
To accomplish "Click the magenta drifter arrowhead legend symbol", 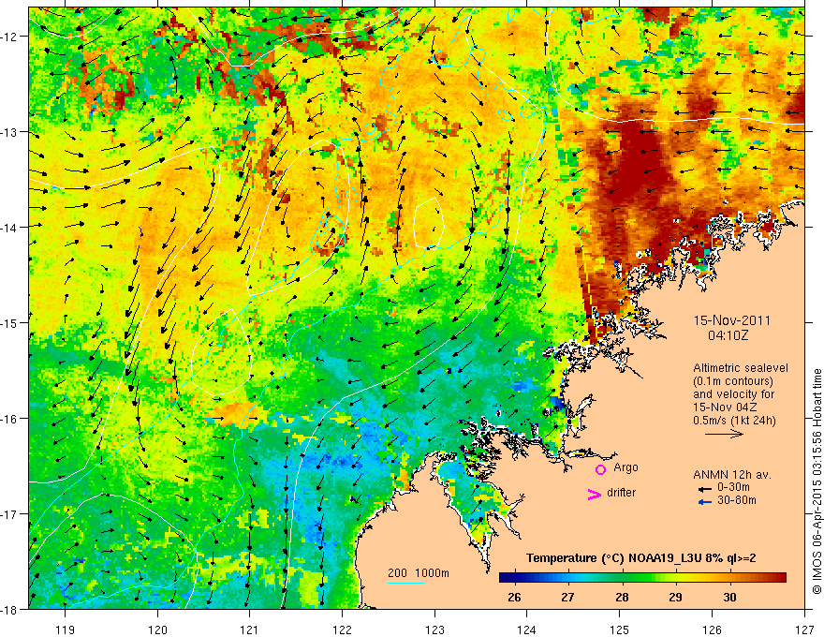I will click(x=595, y=494).
